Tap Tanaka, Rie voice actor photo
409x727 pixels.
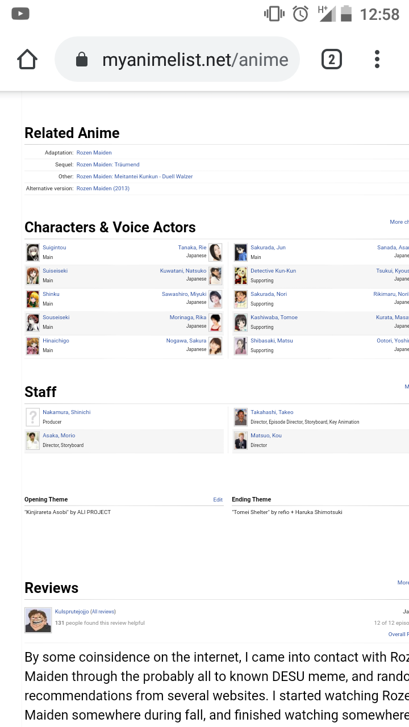click(215, 252)
